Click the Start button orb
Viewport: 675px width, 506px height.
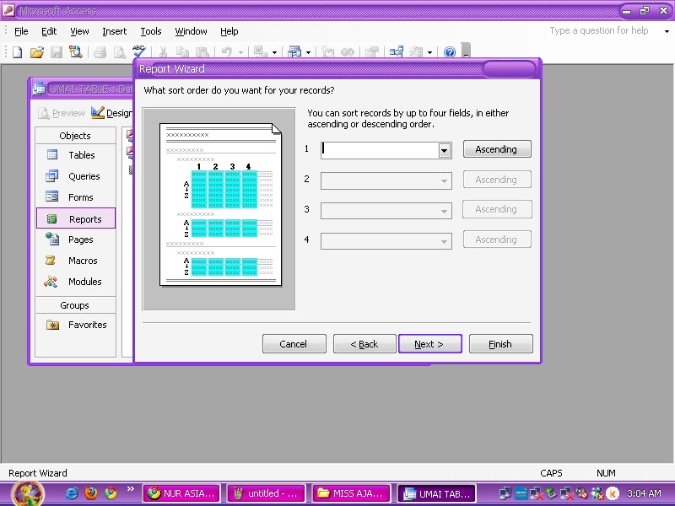(28, 493)
